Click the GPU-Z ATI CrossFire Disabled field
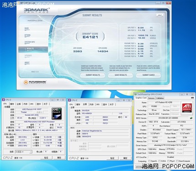This screenshot has height=171, width=196. [x=170, y=157]
